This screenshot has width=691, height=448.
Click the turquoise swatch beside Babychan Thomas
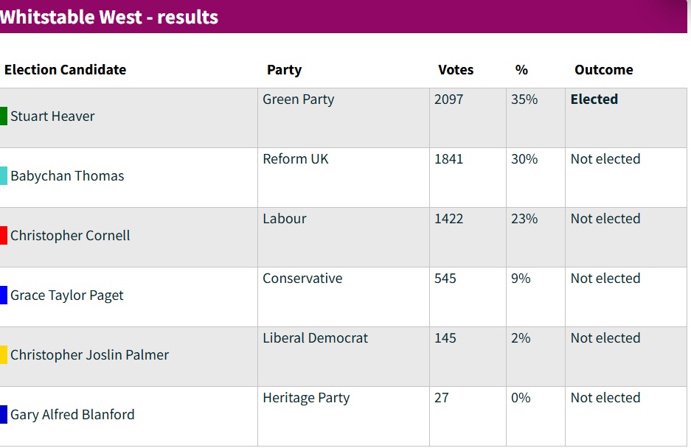coord(4,176)
